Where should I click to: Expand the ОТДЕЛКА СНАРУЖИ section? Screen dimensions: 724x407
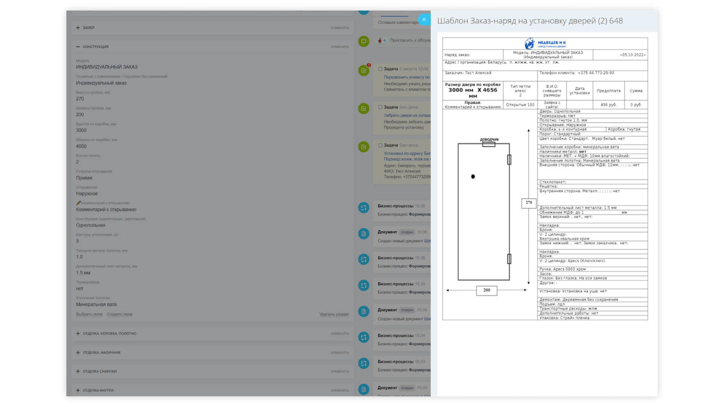coord(78,372)
